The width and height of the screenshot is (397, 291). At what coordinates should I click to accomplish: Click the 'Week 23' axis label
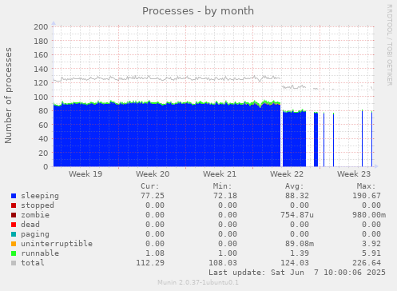354,174
